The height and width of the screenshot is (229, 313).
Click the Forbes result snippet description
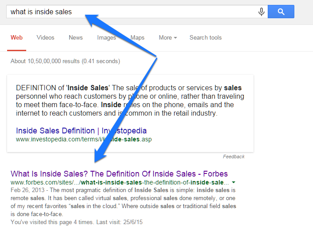tap(123, 202)
